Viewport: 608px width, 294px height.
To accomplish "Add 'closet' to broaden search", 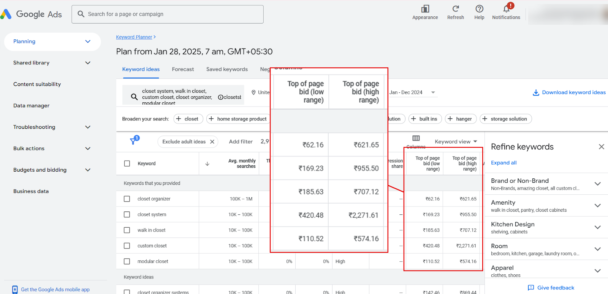I will pos(188,119).
